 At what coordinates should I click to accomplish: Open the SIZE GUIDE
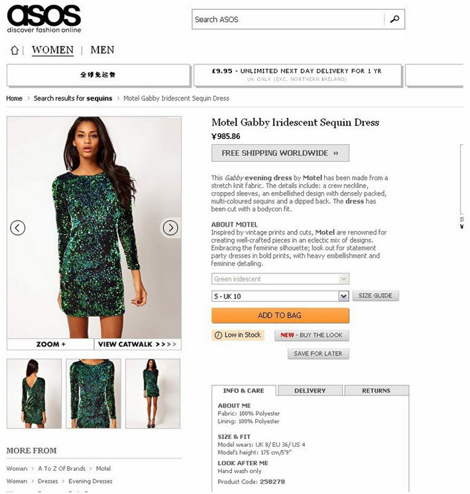click(x=375, y=295)
